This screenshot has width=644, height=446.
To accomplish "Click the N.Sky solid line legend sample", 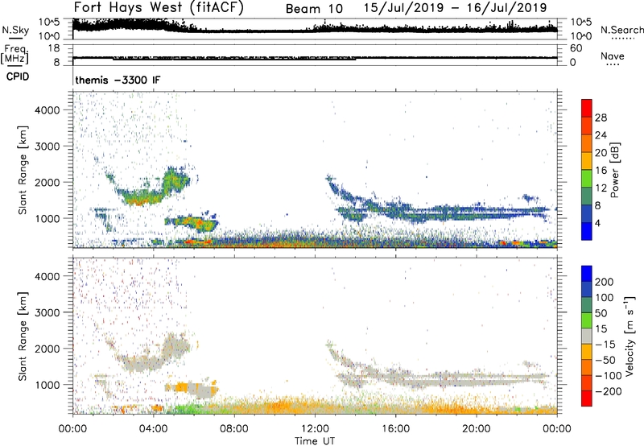I will (x=15, y=38).
